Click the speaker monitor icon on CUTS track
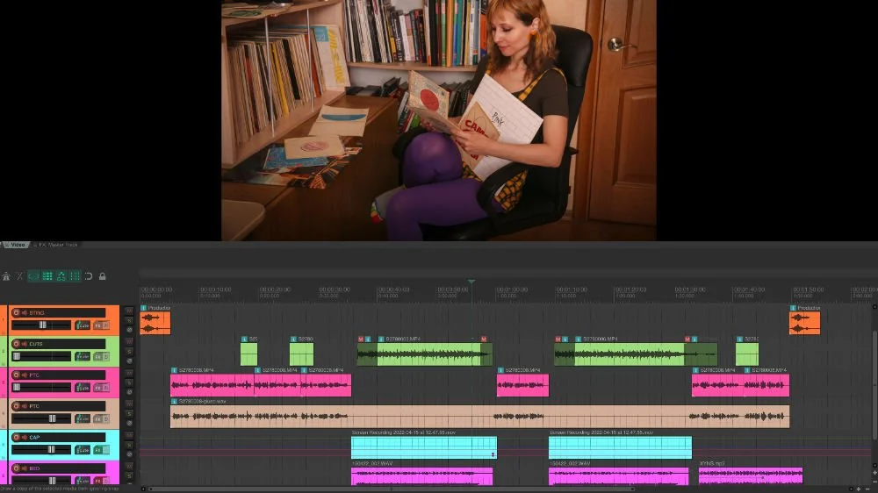This screenshot has width=878, height=493. tap(24, 344)
